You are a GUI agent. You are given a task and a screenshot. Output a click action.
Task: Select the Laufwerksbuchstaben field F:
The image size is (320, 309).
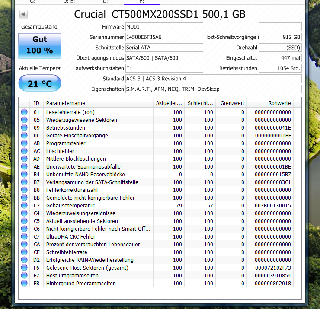tap(164, 68)
